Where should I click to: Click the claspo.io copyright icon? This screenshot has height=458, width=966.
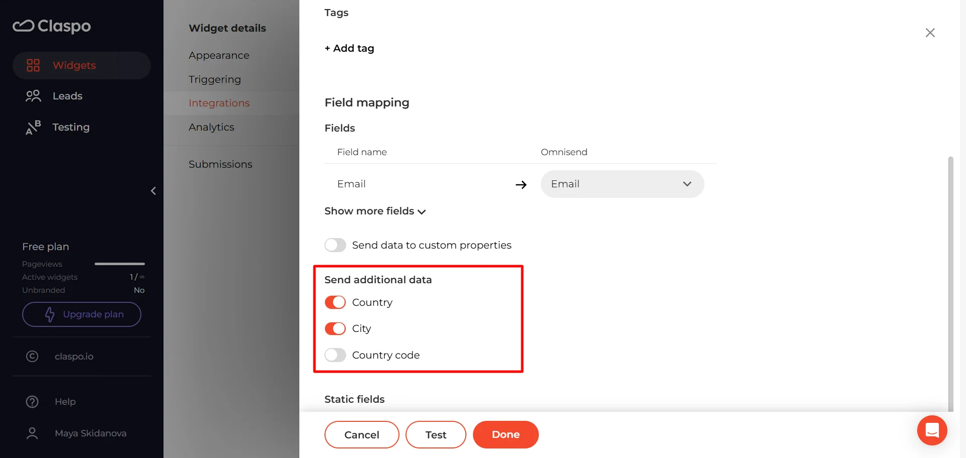32,357
